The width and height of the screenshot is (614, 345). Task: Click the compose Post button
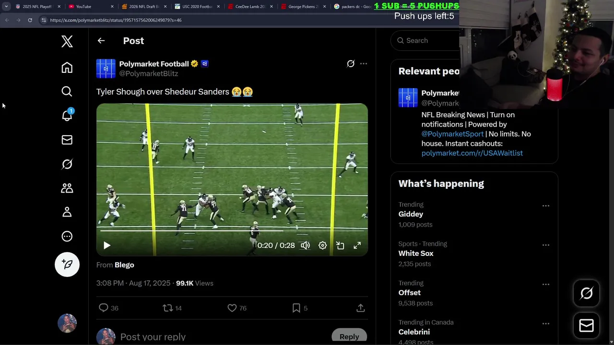tap(67, 264)
